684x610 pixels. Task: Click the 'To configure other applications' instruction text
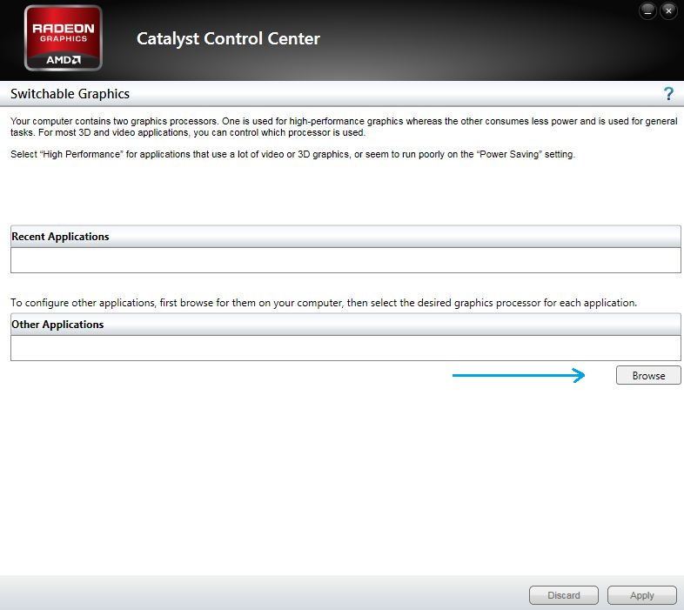324,302
